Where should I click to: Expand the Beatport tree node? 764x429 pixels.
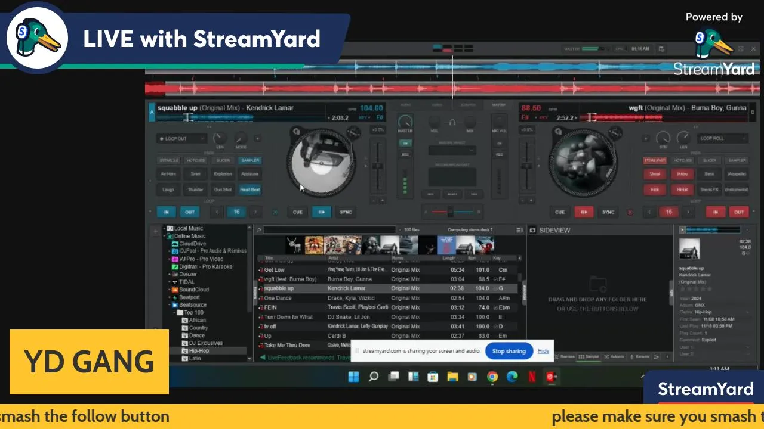(x=169, y=297)
